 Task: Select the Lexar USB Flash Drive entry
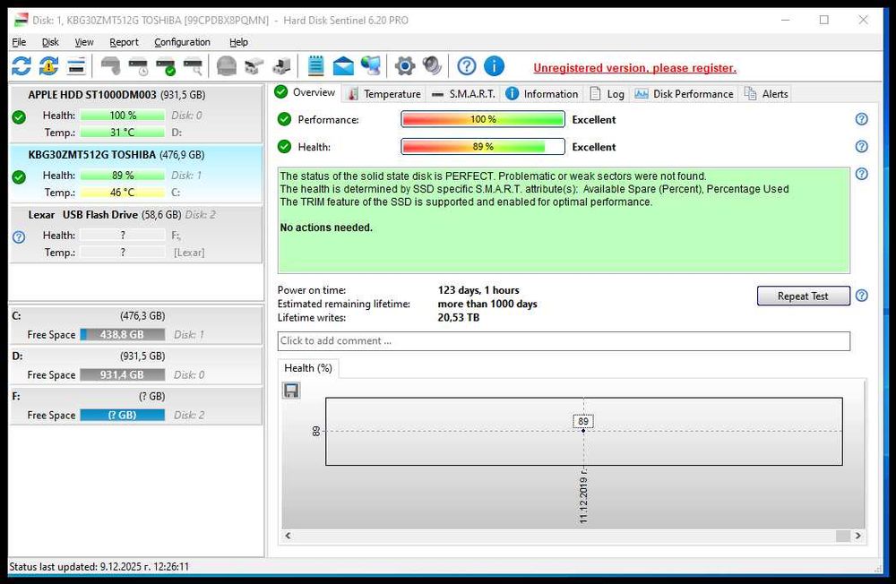click(x=136, y=233)
